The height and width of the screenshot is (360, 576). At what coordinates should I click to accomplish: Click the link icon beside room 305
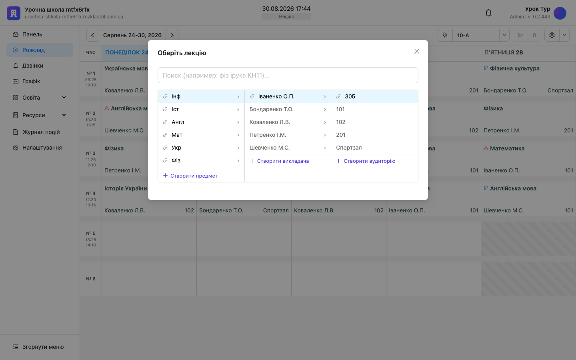(338, 96)
